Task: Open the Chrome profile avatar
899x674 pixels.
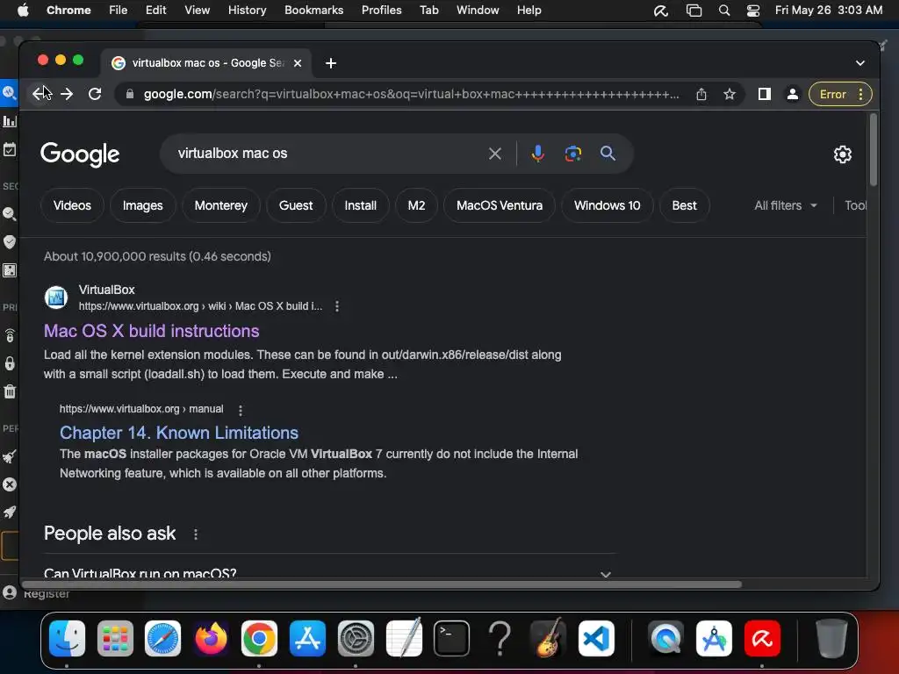Action: click(793, 94)
